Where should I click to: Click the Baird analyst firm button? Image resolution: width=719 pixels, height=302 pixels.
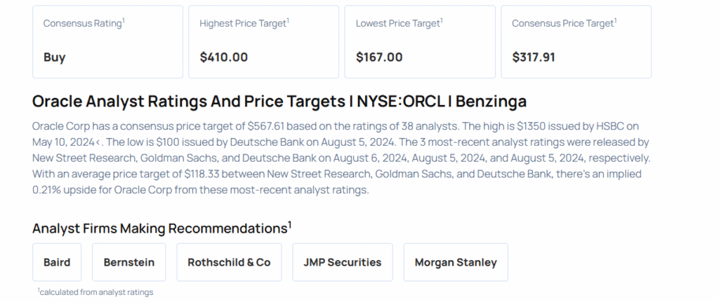[x=57, y=263]
